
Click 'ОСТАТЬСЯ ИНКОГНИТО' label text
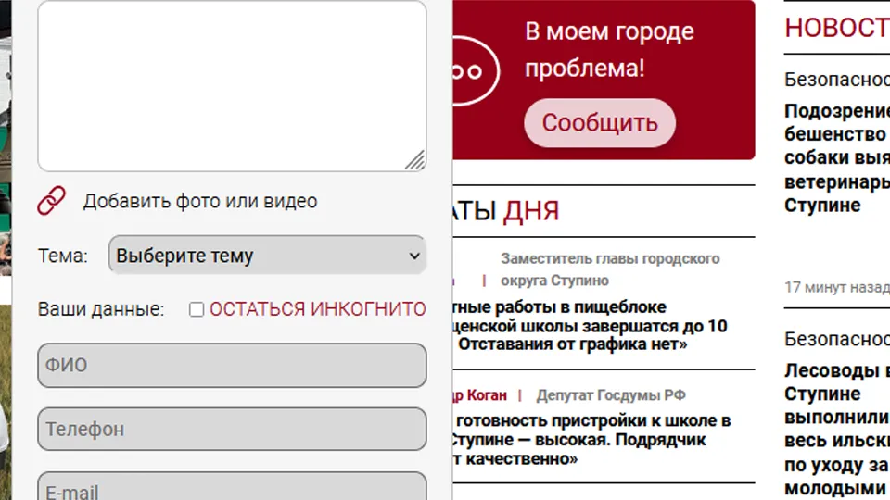click(318, 309)
